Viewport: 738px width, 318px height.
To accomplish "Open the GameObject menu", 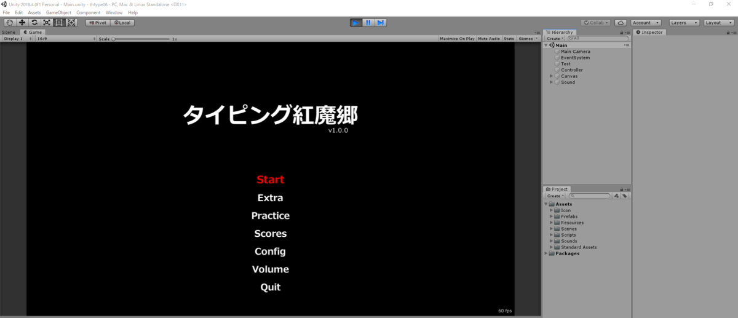I will click(x=58, y=12).
